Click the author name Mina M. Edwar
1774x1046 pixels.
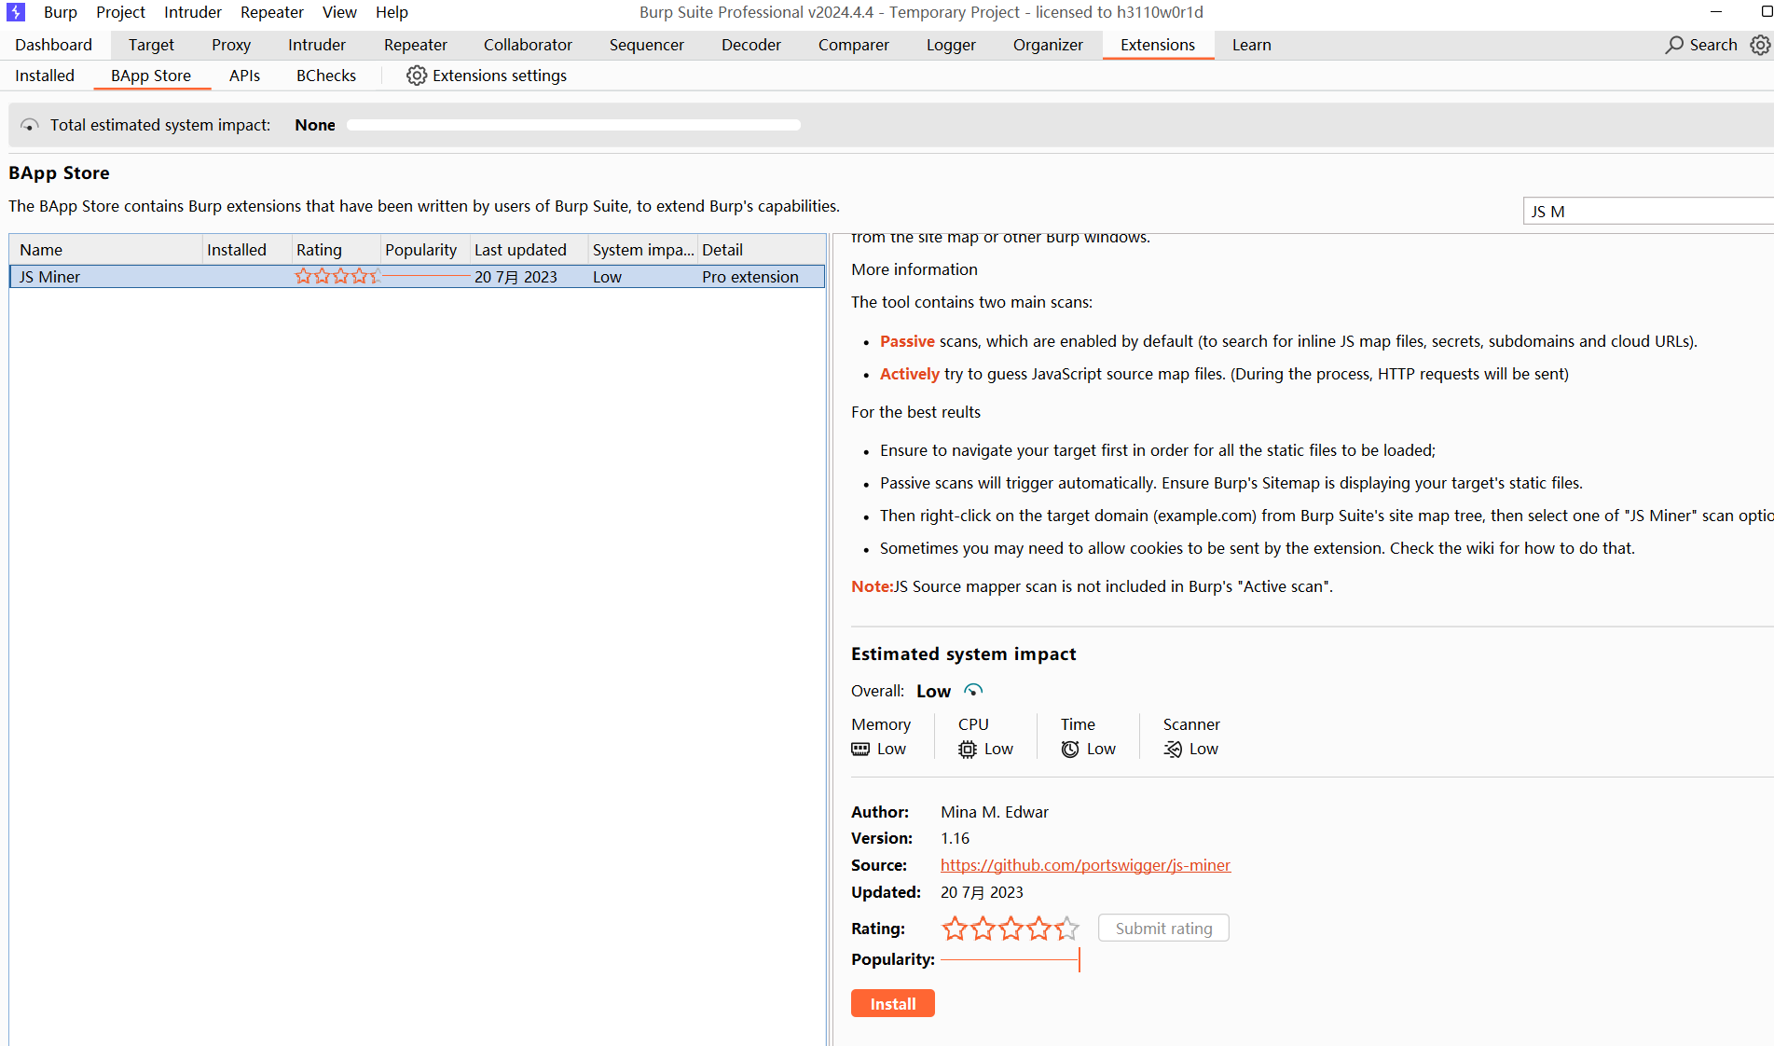click(x=995, y=812)
